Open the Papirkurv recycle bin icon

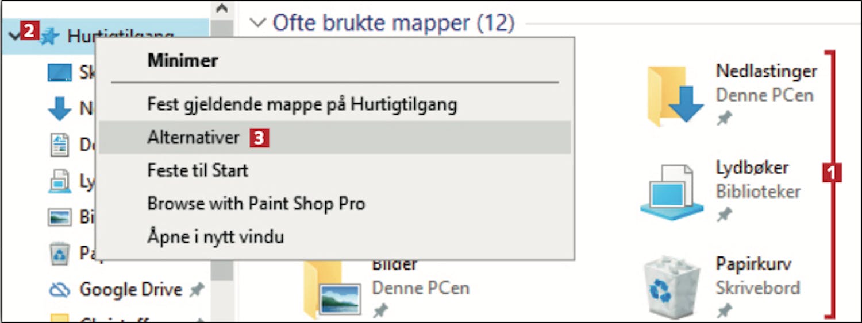[x=671, y=288]
